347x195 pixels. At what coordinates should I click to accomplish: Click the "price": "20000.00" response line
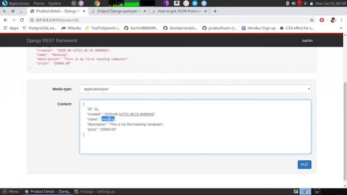(54, 63)
